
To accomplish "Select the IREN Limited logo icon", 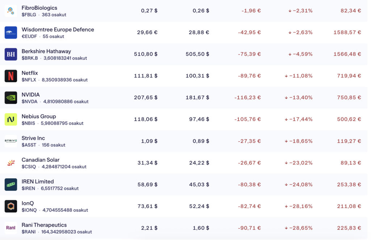I will (11, 185).
